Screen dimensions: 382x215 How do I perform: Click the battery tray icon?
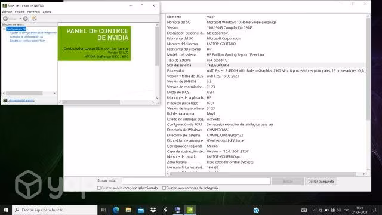326,210
